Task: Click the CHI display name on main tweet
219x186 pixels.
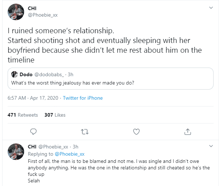Action: 33,8
